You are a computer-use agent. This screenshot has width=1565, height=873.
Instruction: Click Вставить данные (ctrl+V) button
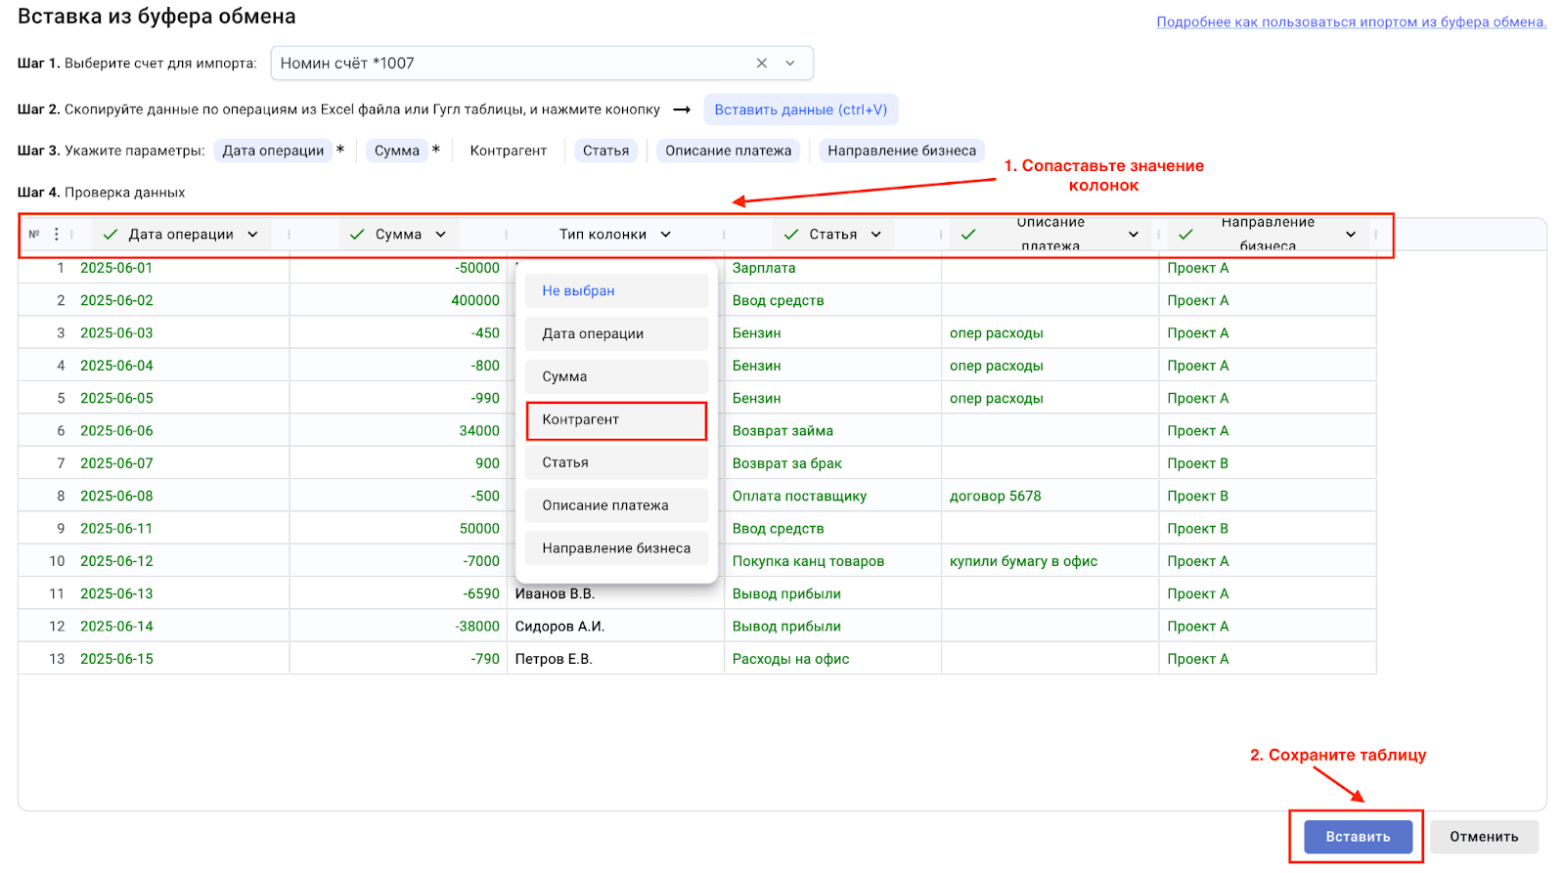(800, 109)
